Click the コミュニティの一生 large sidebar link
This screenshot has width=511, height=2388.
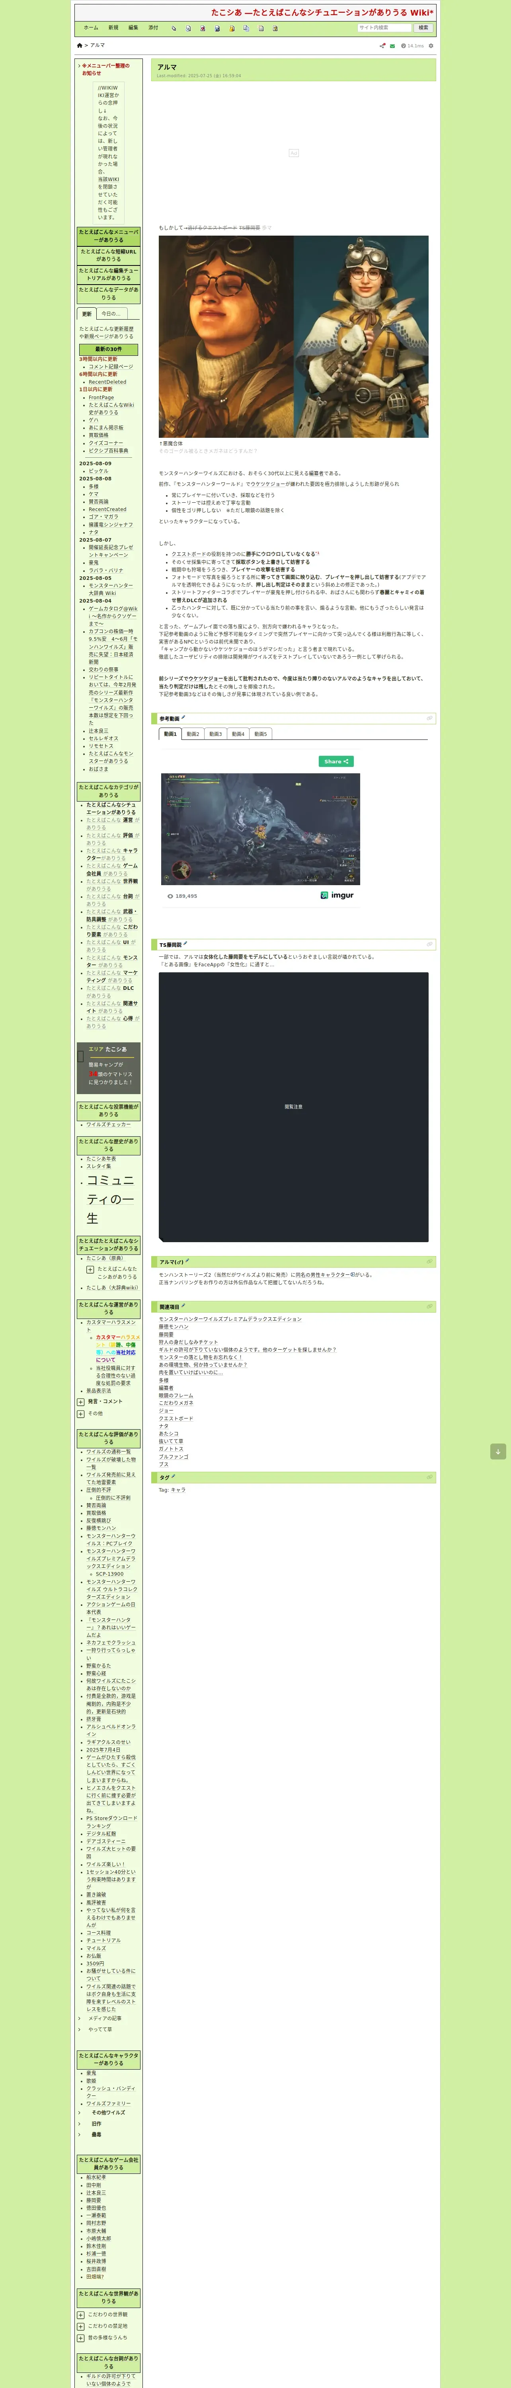(110, 1199)
